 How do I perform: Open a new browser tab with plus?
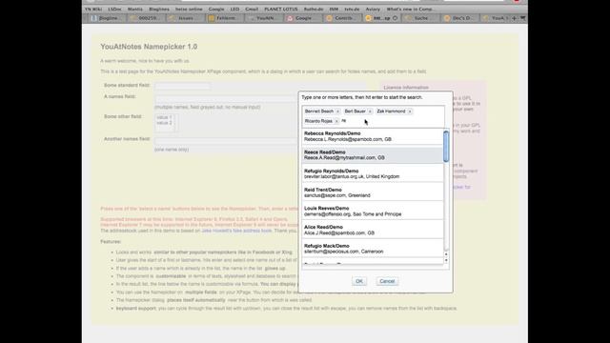(514, 18)
